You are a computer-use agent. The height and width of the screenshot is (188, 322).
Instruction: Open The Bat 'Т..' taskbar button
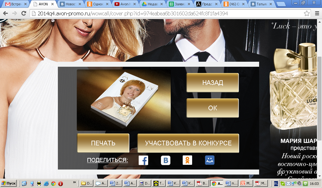pyautogui.click(x=159, y=183)
